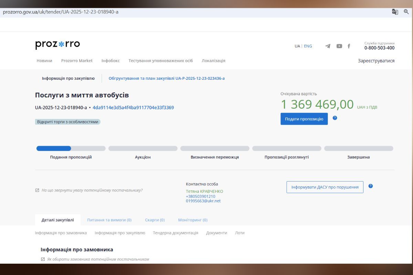Switch to the Скарги (0) tab
The image size is (413, 275).
(x=155, y=220)
